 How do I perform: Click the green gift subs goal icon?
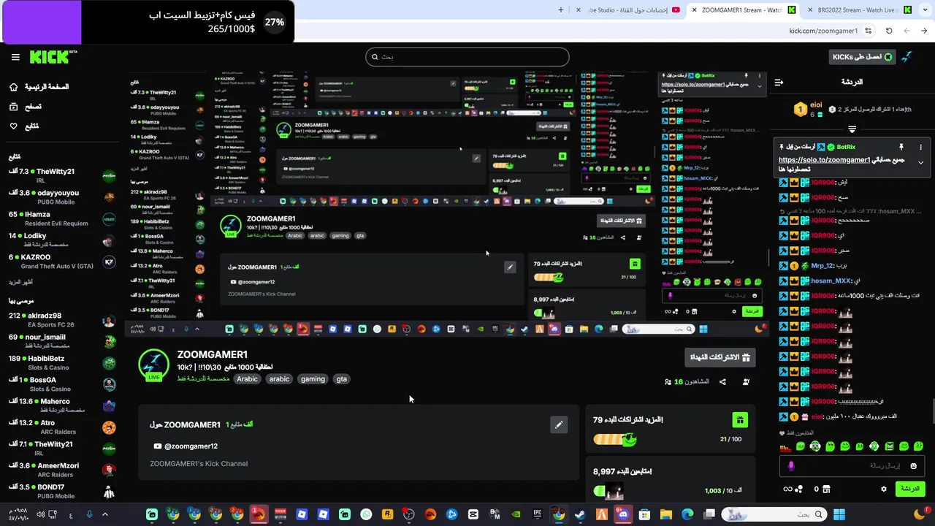(x=740, y=420)
